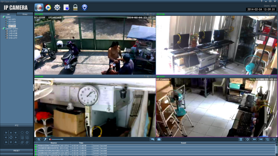This screenshot has width=278, height=156.
Task: Open the video playback icon
Action: (48, 7)
